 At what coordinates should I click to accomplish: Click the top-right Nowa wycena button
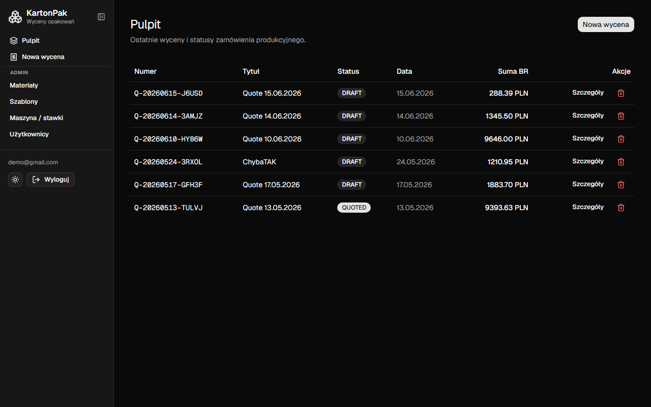[606, 24]
